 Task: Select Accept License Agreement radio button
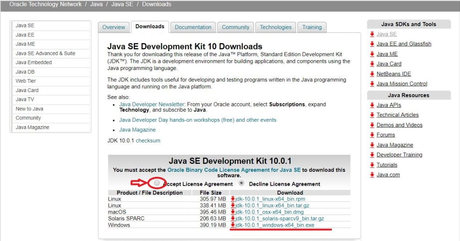pos(157,184)
